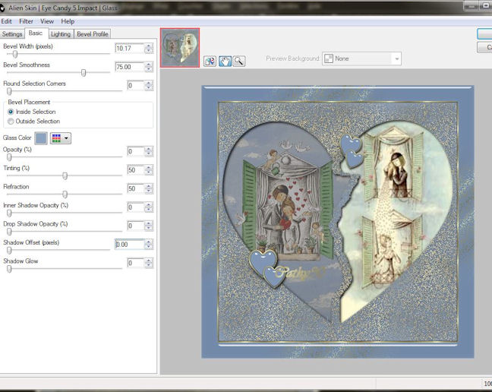Screen dimensions: 492x392
Task: Click the Bevel Smoothness value field
Action: pos(129,67)
